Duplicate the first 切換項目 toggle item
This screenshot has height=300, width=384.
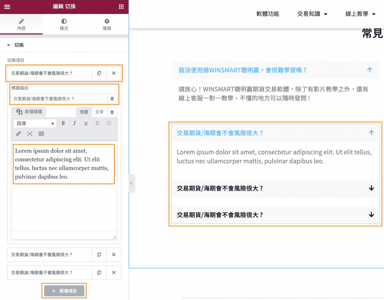pyautogui.click(x=99, y=73)
